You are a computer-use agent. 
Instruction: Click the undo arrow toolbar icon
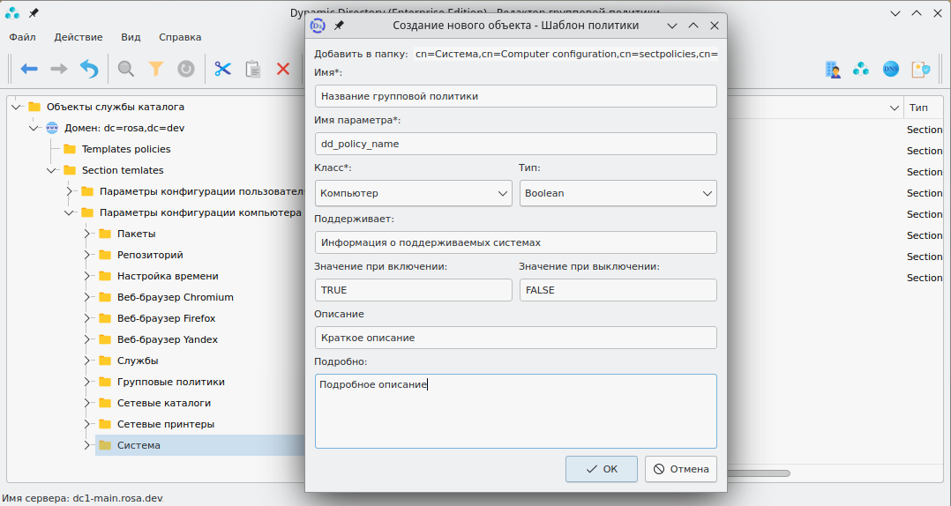coord(89,69)
